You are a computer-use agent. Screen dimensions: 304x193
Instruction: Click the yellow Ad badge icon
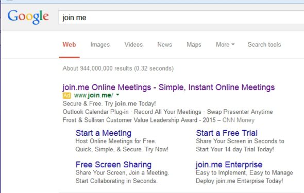[x=66, y=95]
